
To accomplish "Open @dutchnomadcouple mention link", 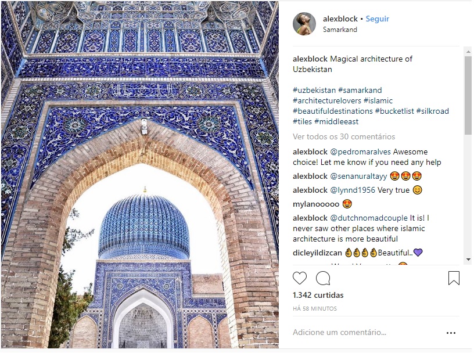I will [369, 218].
